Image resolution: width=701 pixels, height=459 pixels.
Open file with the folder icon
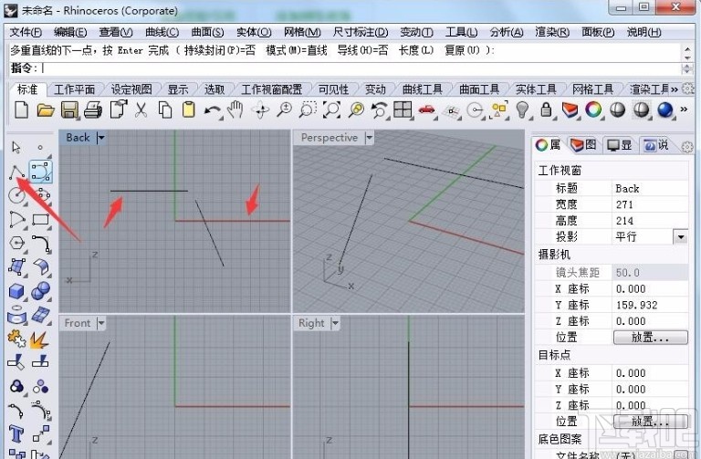(x=45, y=110)
